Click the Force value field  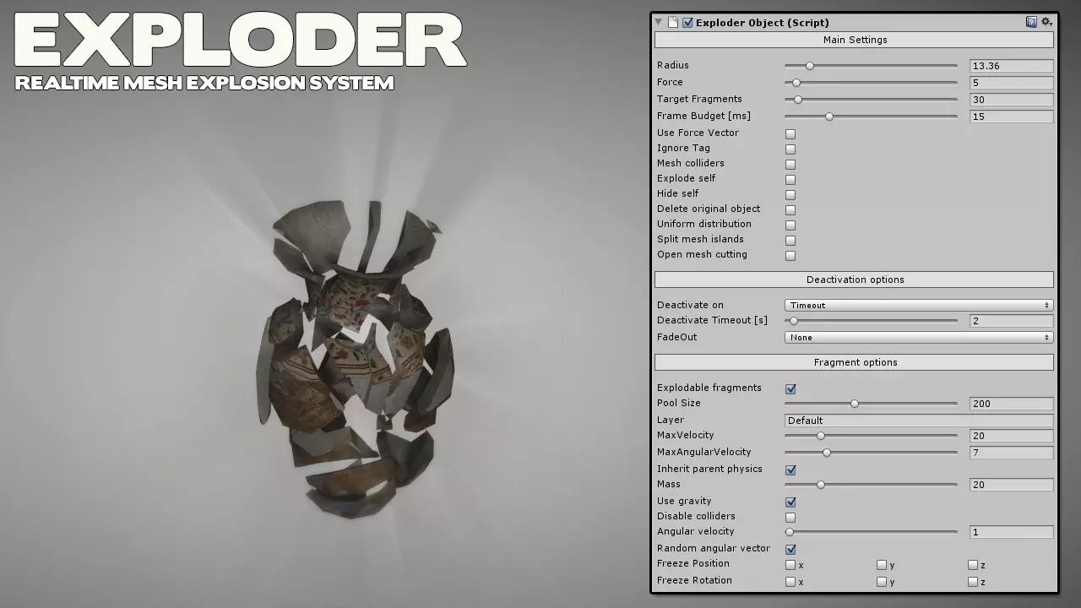1011,83
